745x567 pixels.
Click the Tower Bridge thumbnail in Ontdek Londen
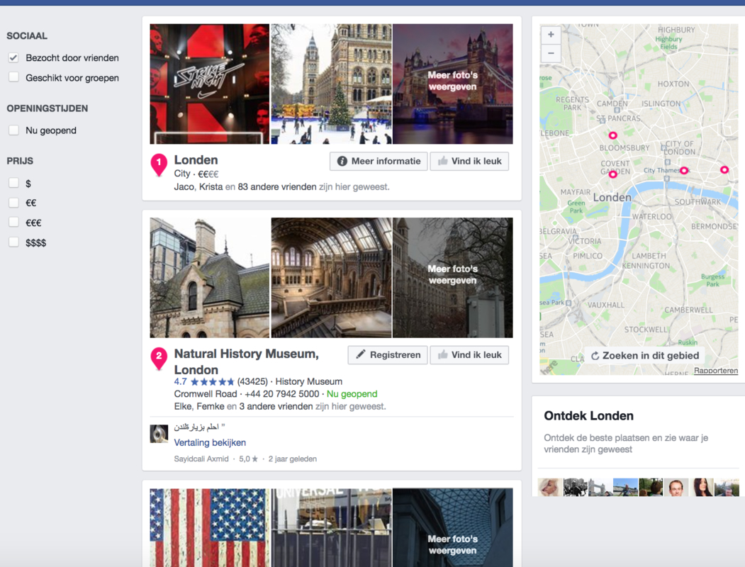[600, 487]
